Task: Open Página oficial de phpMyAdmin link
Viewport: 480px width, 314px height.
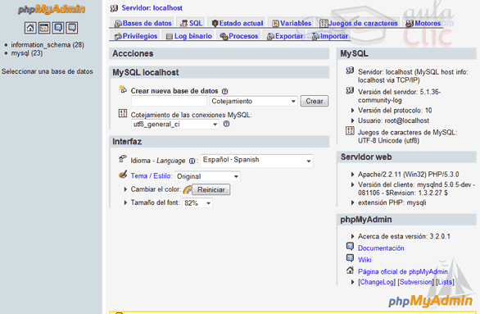Action: click(x=403, y=271)
